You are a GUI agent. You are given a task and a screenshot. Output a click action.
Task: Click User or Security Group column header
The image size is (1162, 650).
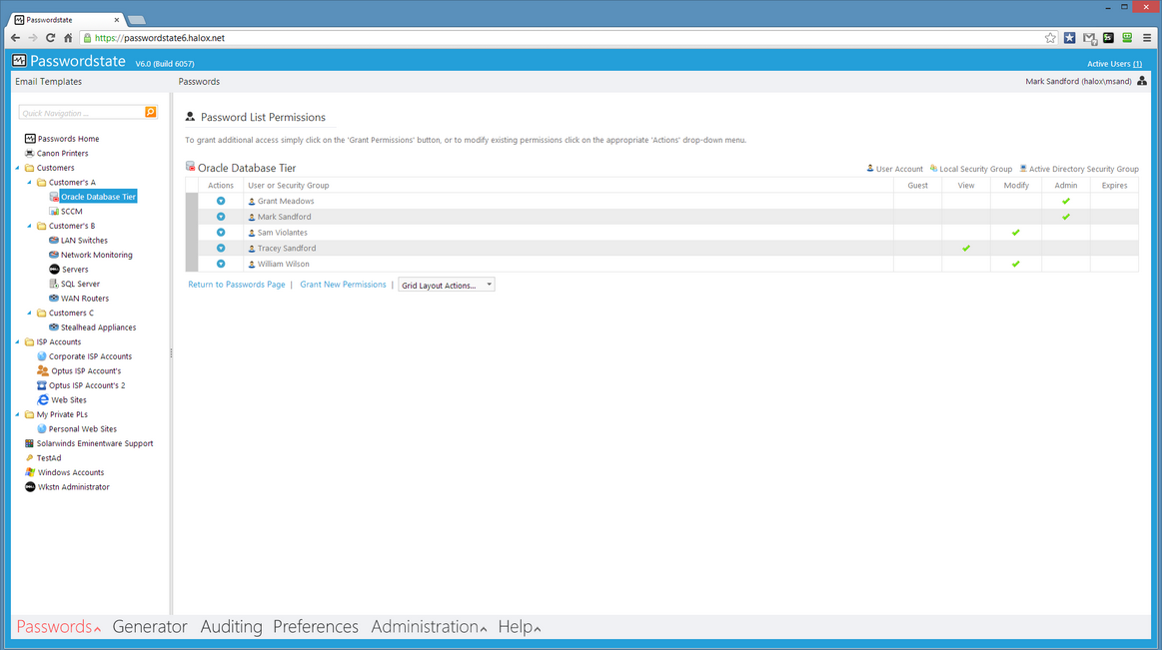(x=289, y=185)
